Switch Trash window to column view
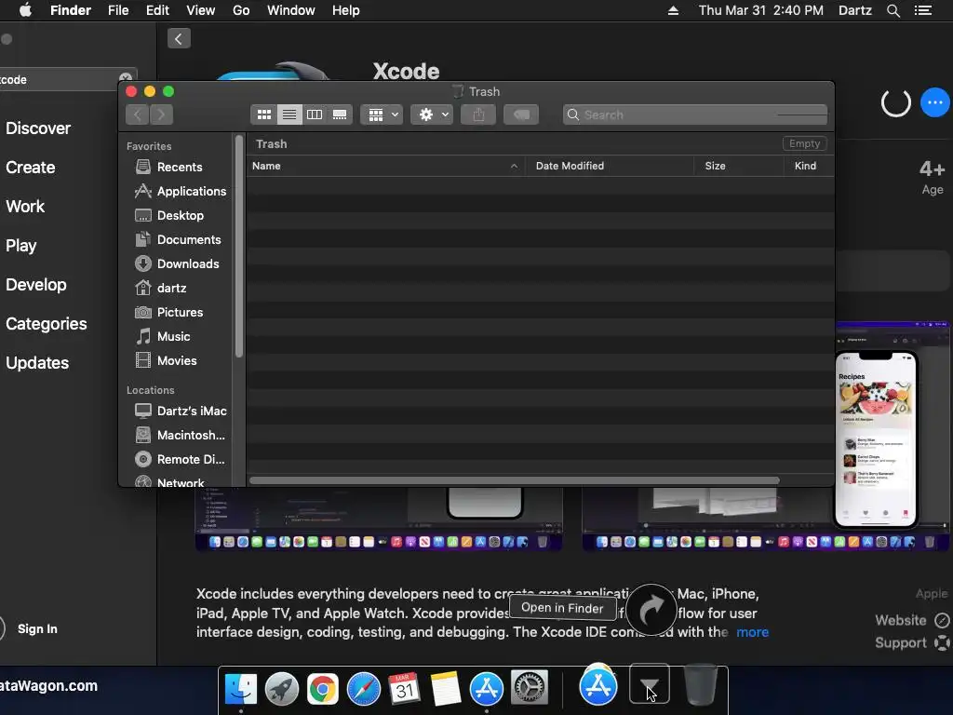Image resolution: width=953 pixels, height=715 pixels. coord(315,115)
